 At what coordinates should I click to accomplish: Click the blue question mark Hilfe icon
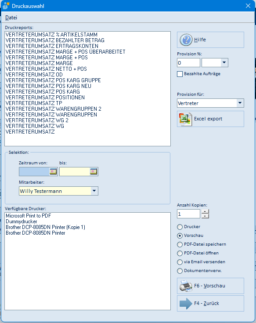pos(186,40)
